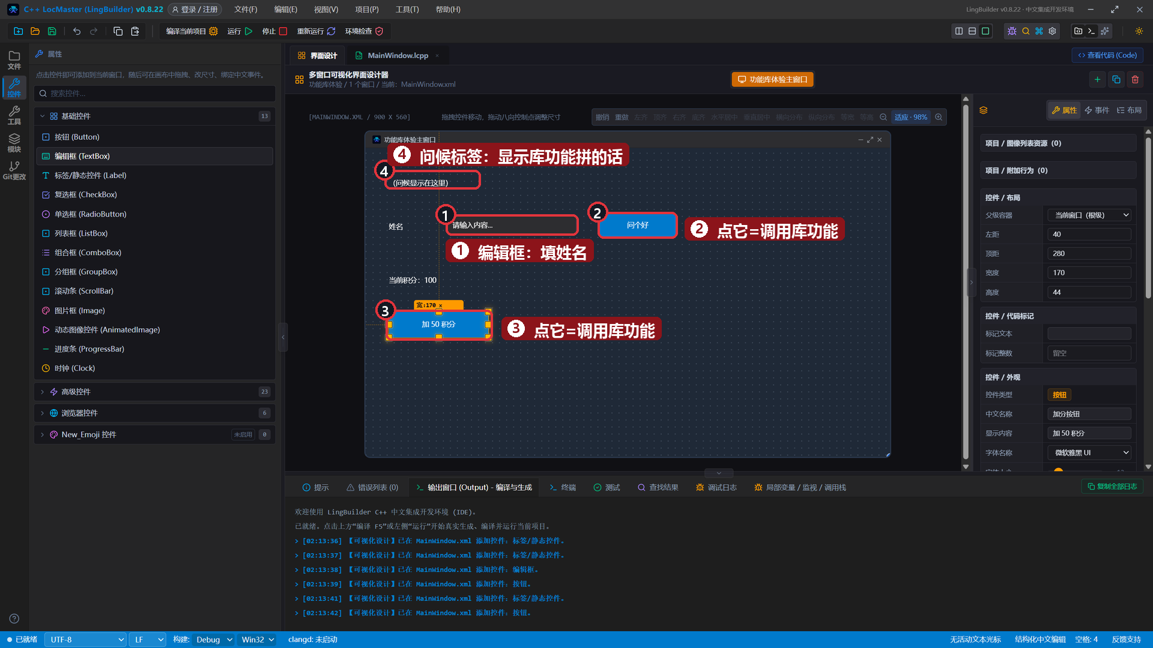
Task: Add a new window with the green plus
Action: (1097, 79)
